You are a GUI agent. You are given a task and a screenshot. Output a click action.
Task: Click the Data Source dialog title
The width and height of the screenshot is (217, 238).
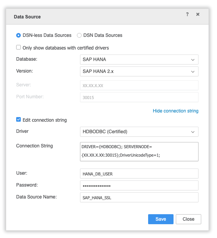point(27,17)
